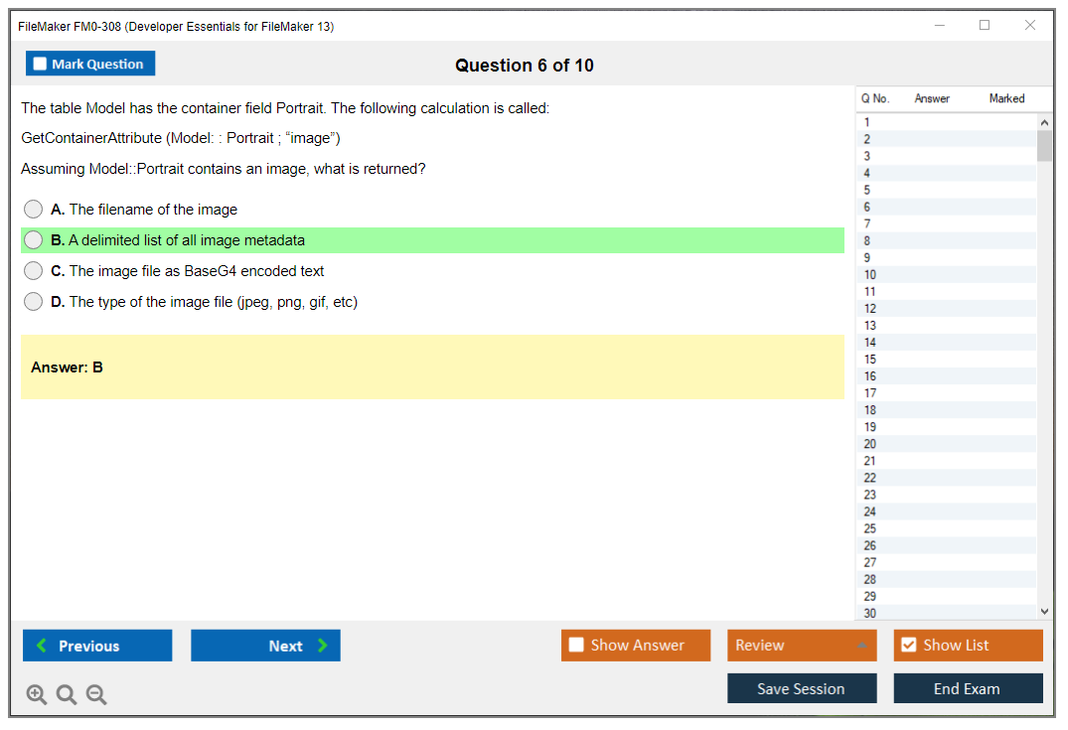Enable the Show Answer checkbox
This screenshot has width=1068, height=730.
576,645
